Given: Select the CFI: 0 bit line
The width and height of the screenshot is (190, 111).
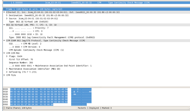Looking at the screenshot, I should click(x=26, y=31).
